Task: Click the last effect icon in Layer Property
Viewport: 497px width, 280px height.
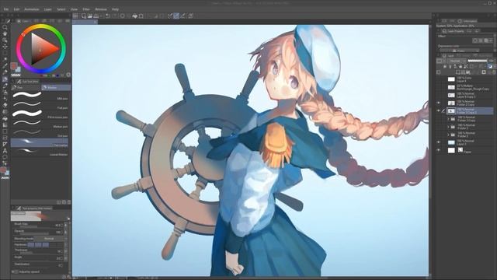Action: [492, 40]
